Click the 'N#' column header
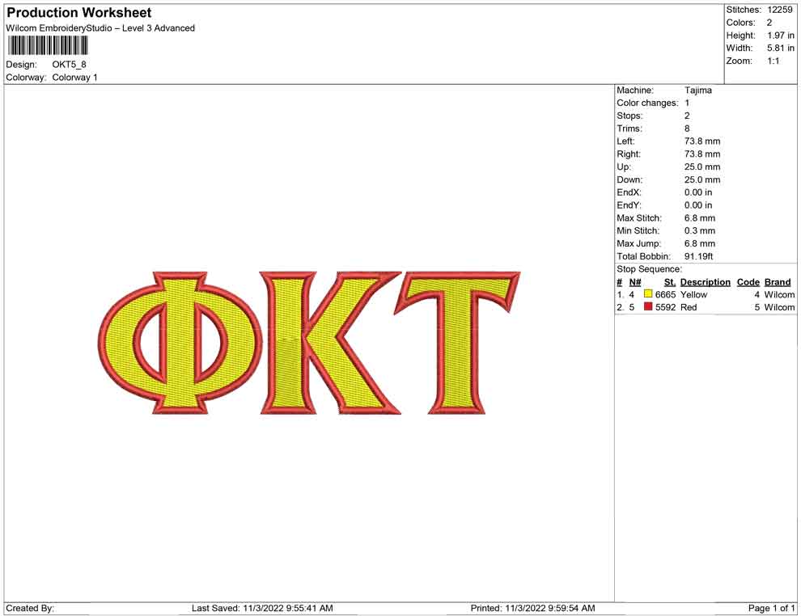Viewport: 801px width, 616px height. 635,281
